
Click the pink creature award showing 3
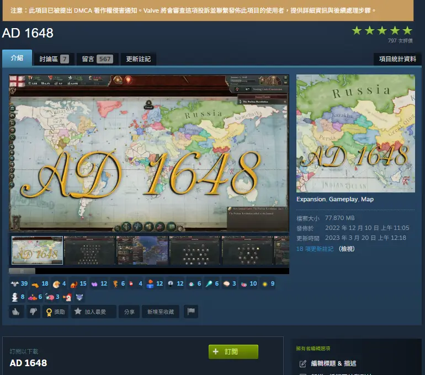coord(52,297)
